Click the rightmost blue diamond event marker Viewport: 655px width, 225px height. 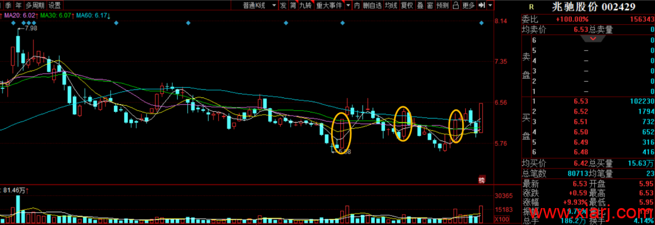click(x=481, y=22)
